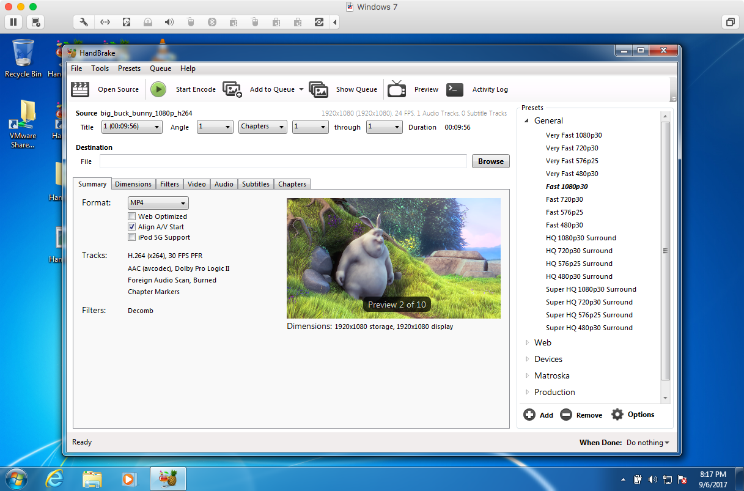The width and height of the screenshot is (744, 491).
Task: Click HandBrake pineapple icon on taskbar
Action: [x=168, y=478]
